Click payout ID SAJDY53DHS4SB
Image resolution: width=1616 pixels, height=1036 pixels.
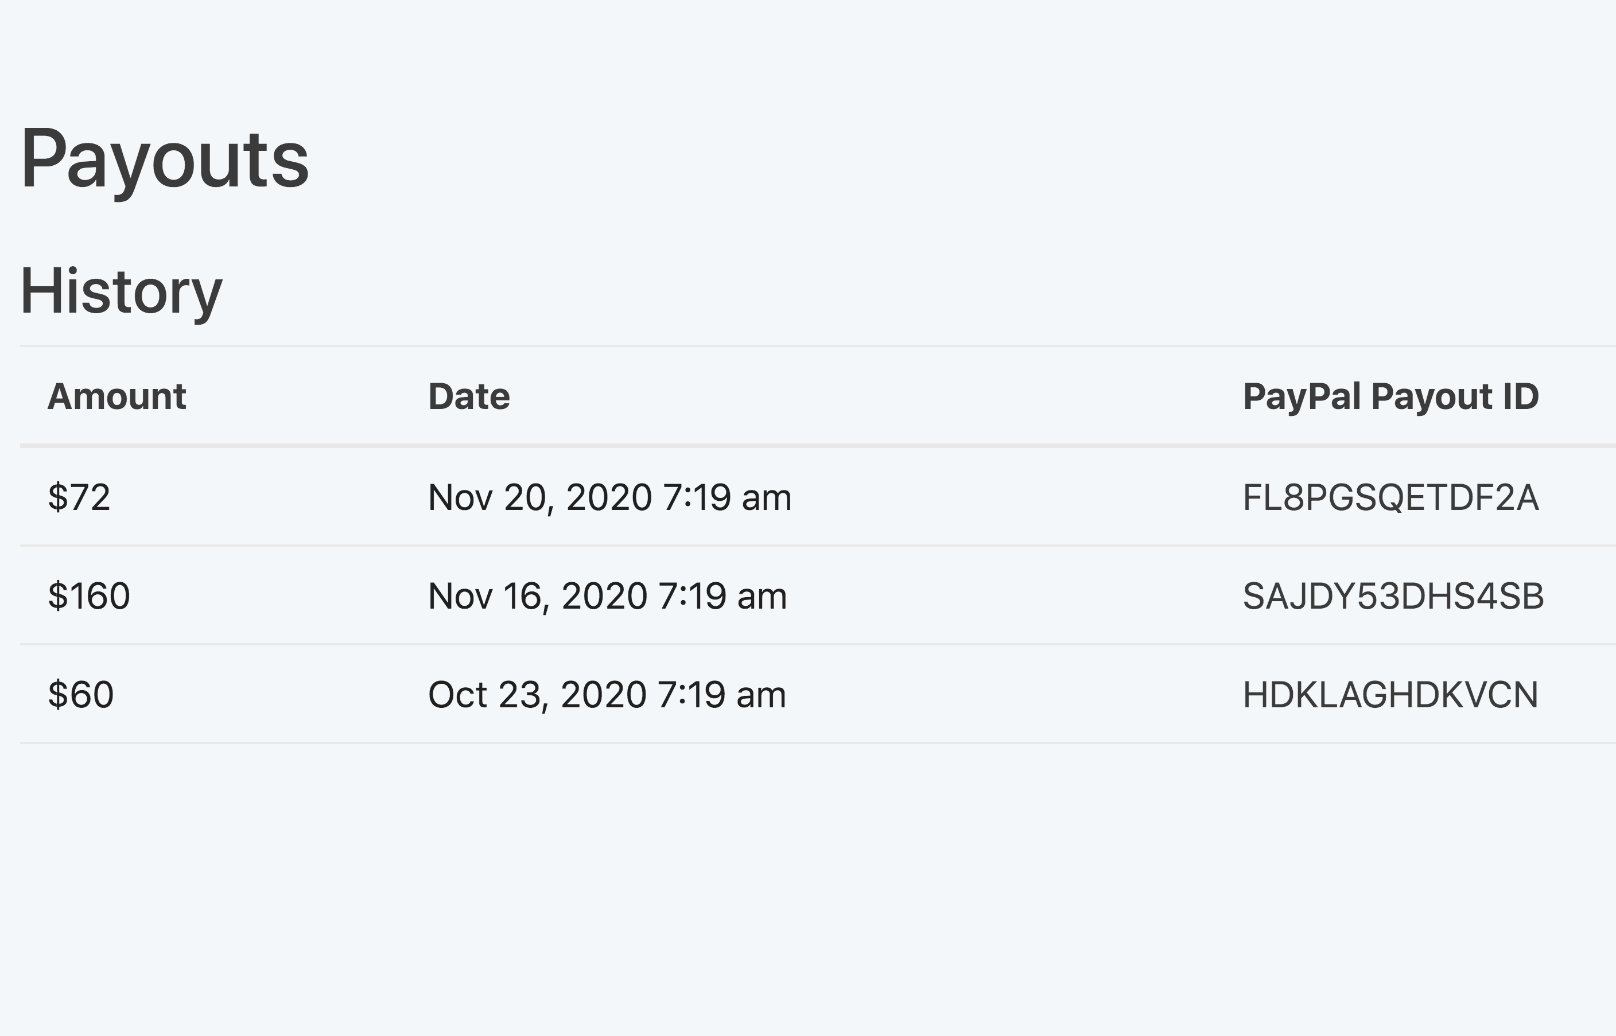click(x=1393, y=596)
